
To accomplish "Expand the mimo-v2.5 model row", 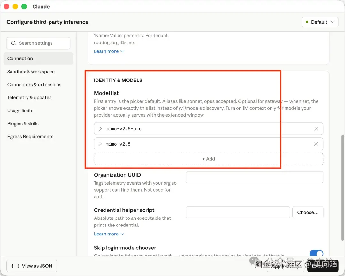I will point(100,144).
